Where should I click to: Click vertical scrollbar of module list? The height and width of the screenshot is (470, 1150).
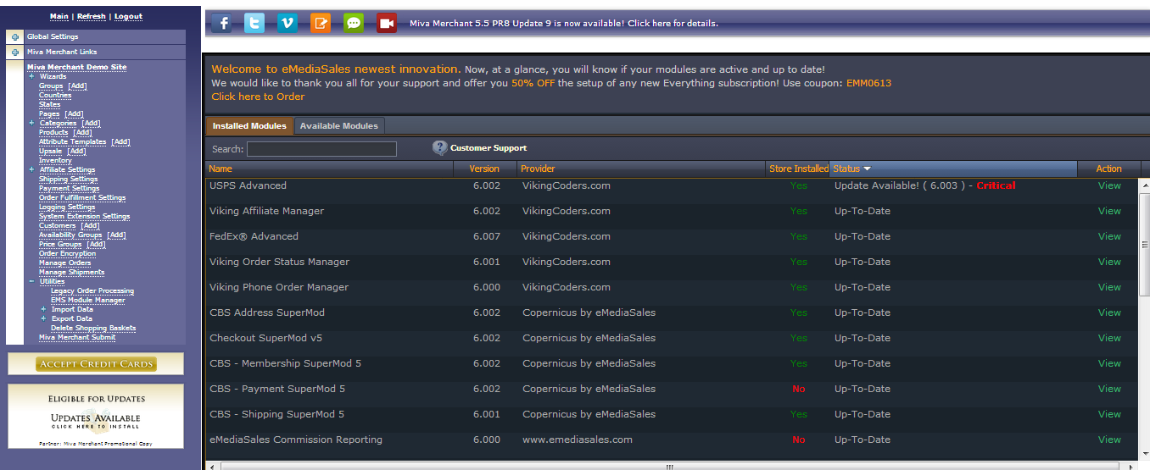pos(1144,246)
